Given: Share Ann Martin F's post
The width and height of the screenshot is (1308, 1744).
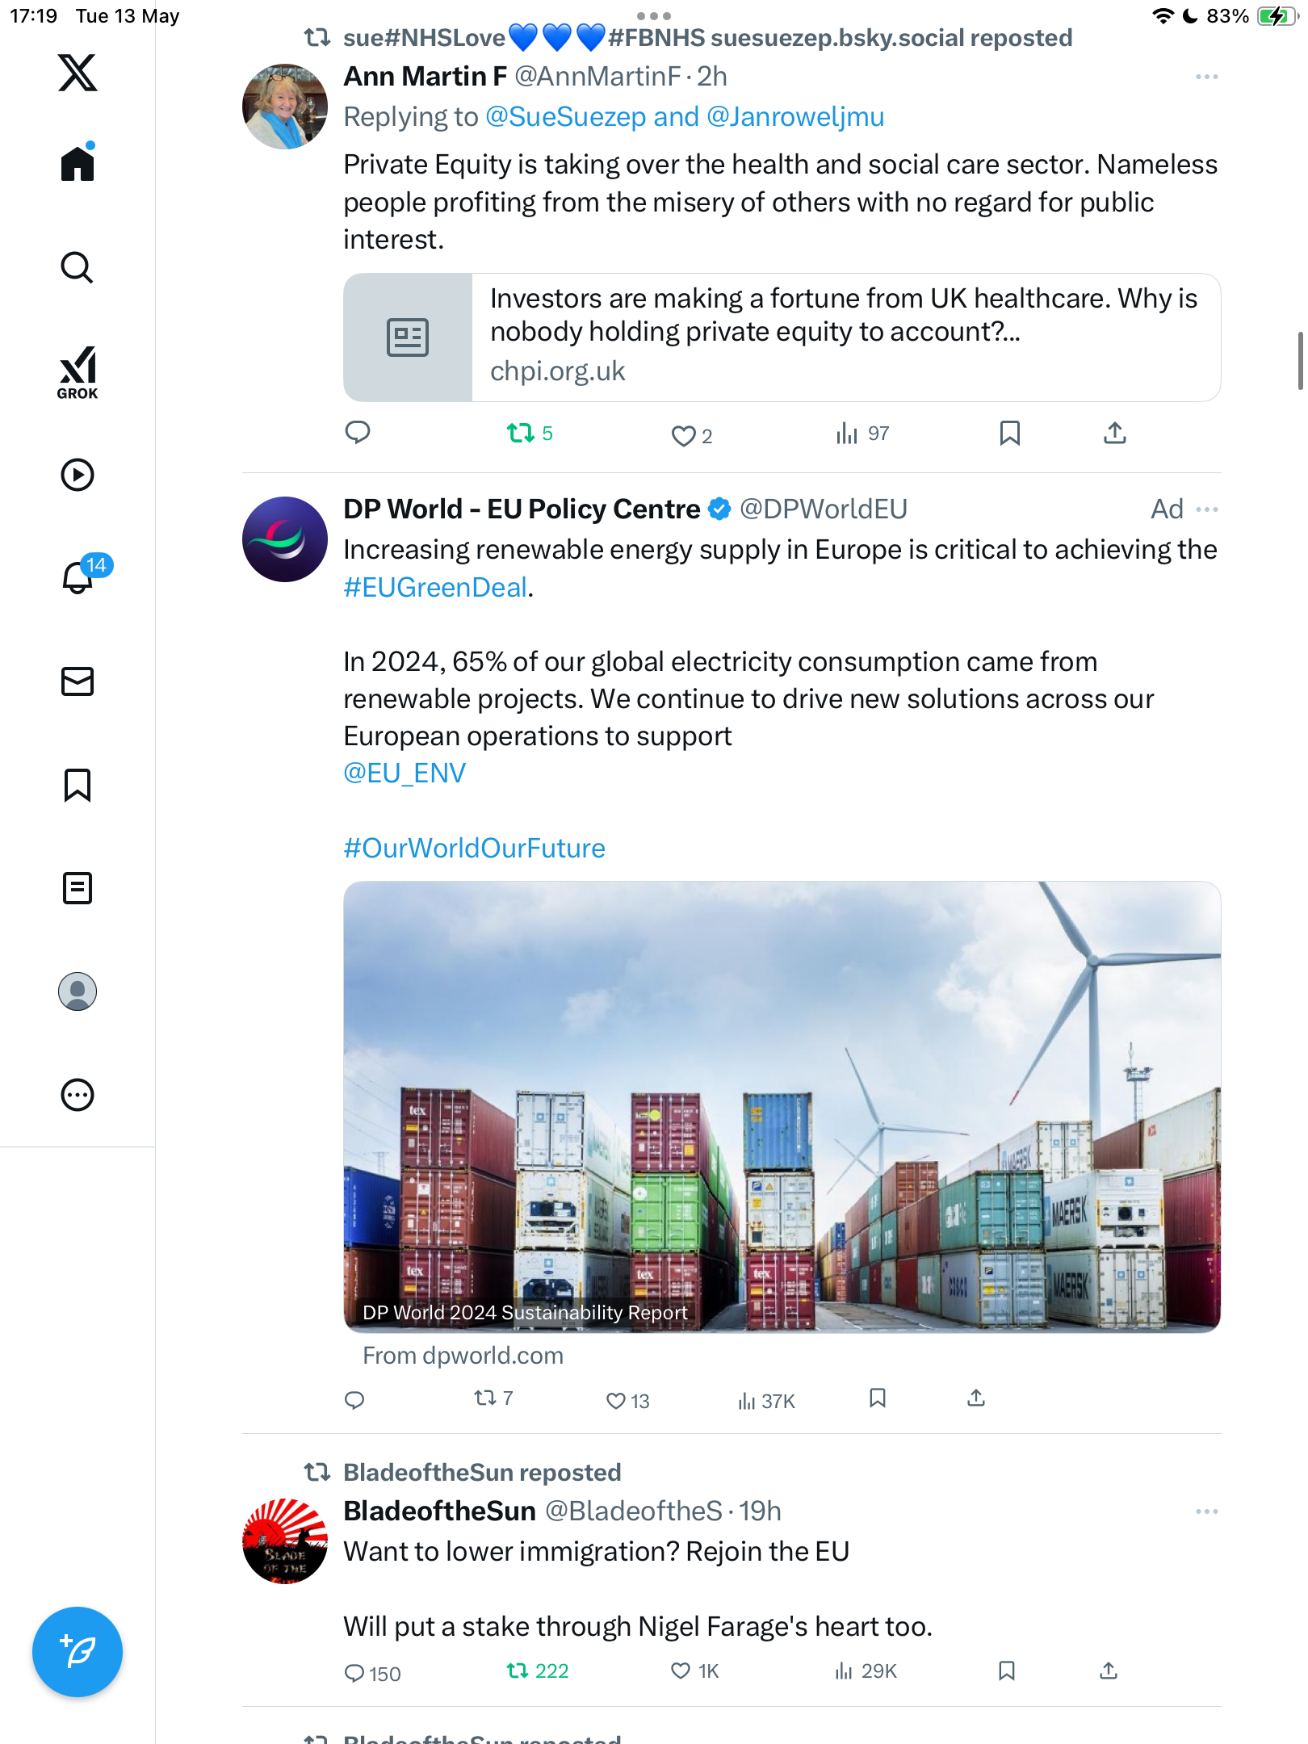Looking at the screenshot, I should click(1115, 434).
